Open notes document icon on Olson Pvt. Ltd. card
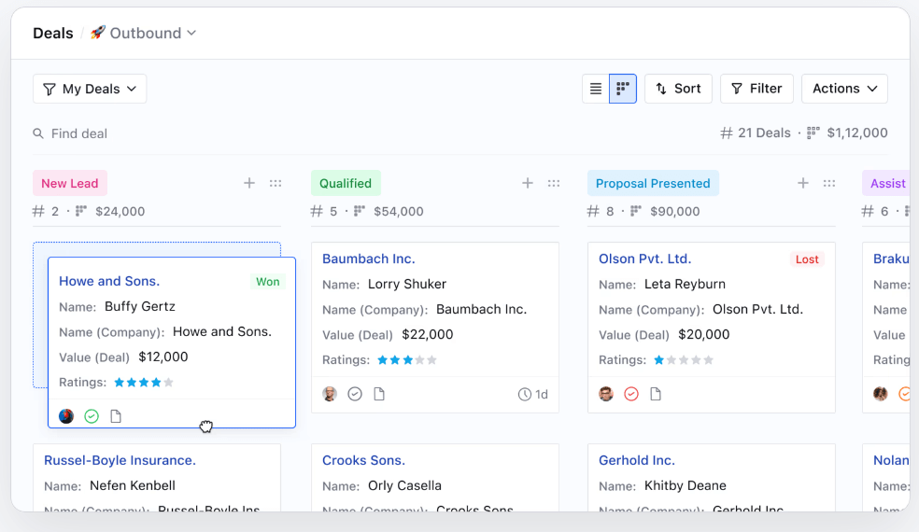 point(656,394)
